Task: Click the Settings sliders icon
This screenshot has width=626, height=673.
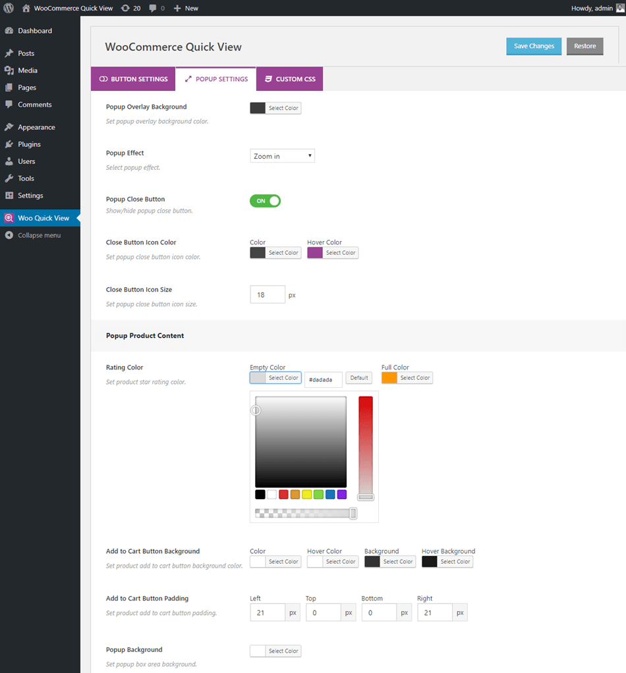Action: pos(9,196)
